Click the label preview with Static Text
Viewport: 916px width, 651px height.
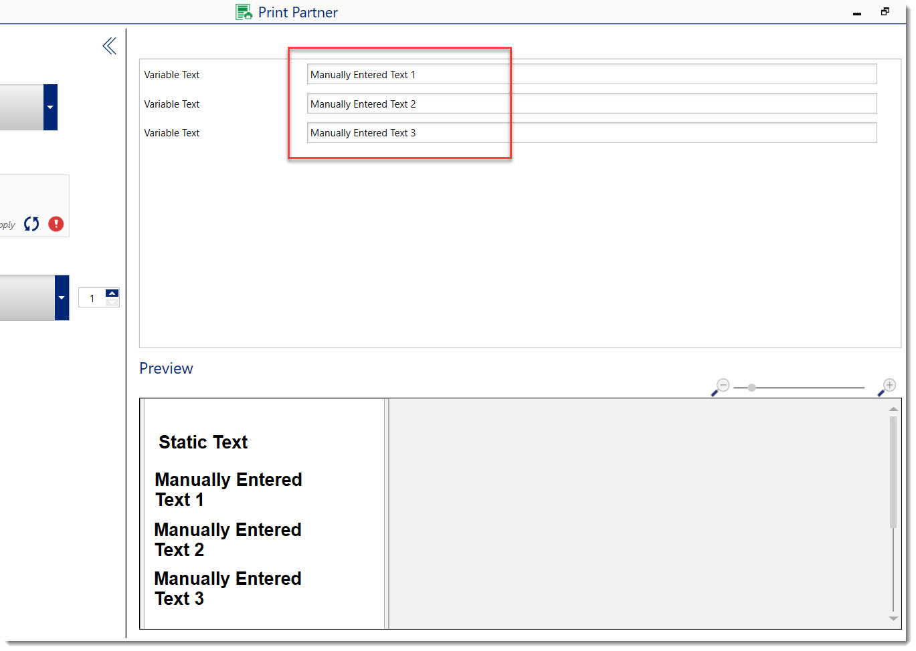tap(264, 513)
